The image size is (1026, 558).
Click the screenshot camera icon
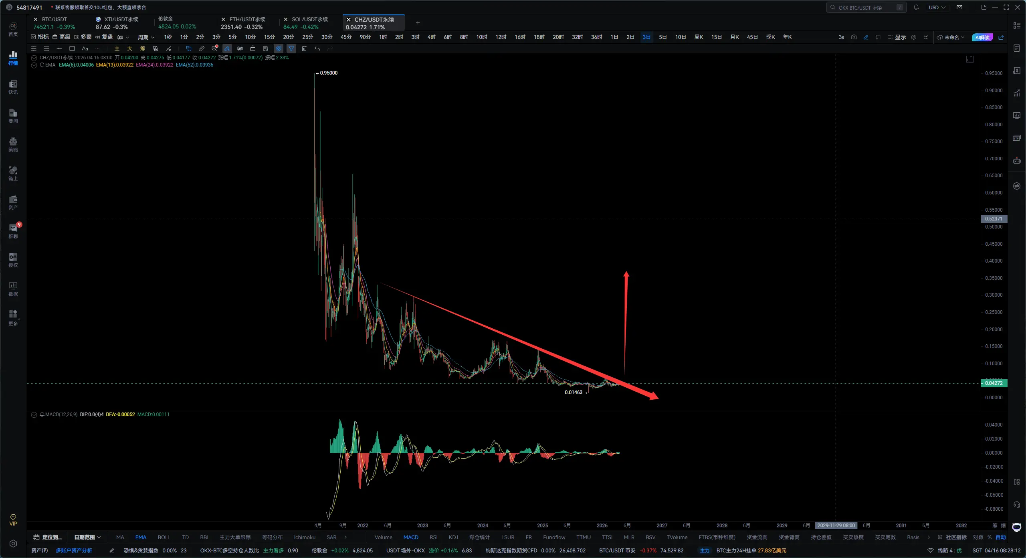click(854, 37)
